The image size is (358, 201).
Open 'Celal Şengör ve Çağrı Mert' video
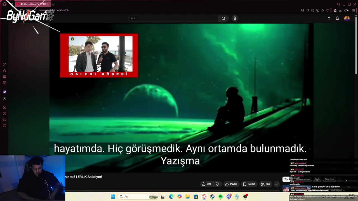tap(326, 186)
